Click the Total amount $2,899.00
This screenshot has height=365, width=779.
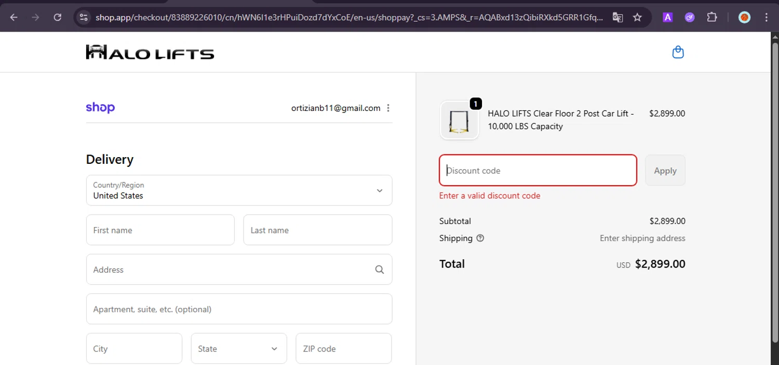(660, 264)
